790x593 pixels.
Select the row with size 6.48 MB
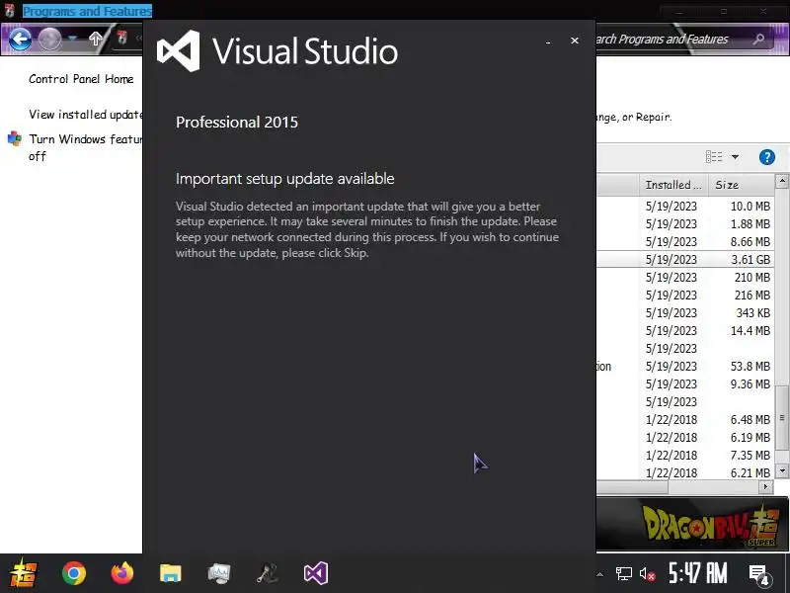pyautogui.click(x=685, y=419)
